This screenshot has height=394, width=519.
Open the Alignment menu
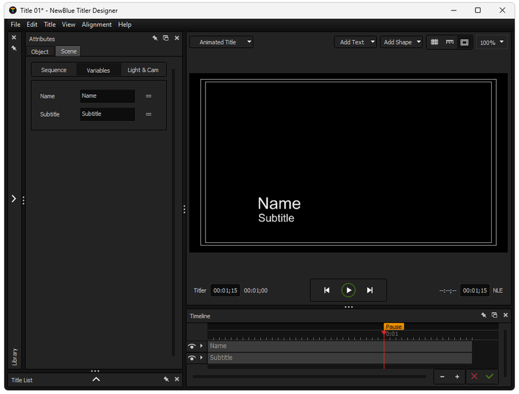97,25
